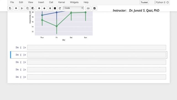
Task: Open the Help menu
Action: pos(86,2)
